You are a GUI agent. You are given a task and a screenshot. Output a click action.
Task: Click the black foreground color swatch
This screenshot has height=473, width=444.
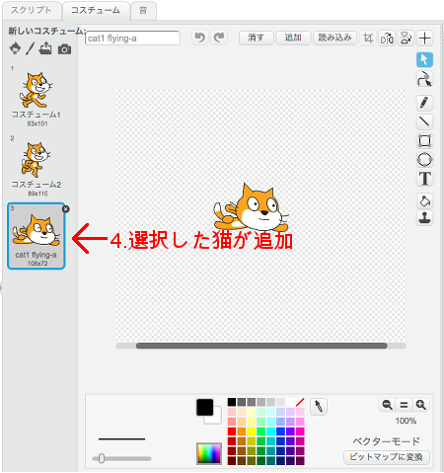(205, 407)
